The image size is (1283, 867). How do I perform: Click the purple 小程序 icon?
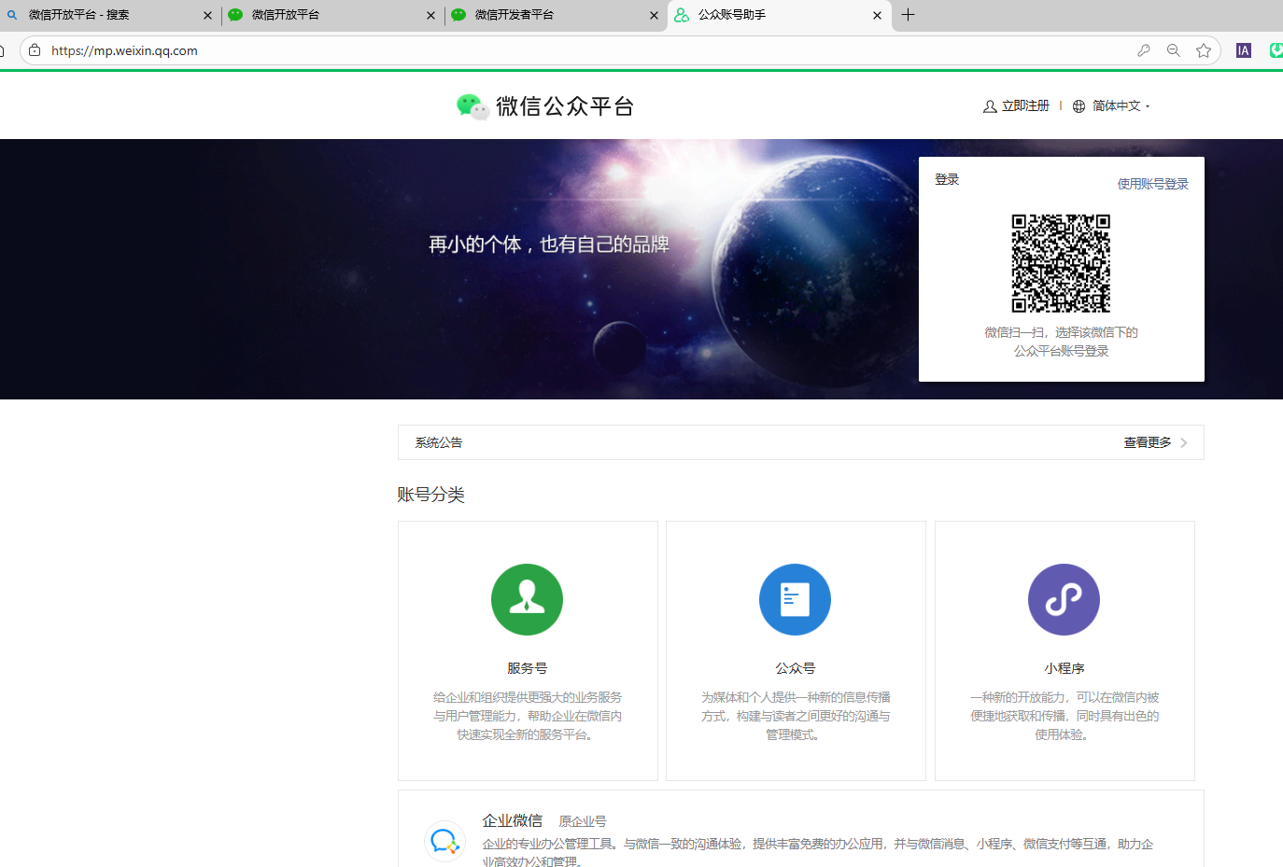pos(1064,599)
